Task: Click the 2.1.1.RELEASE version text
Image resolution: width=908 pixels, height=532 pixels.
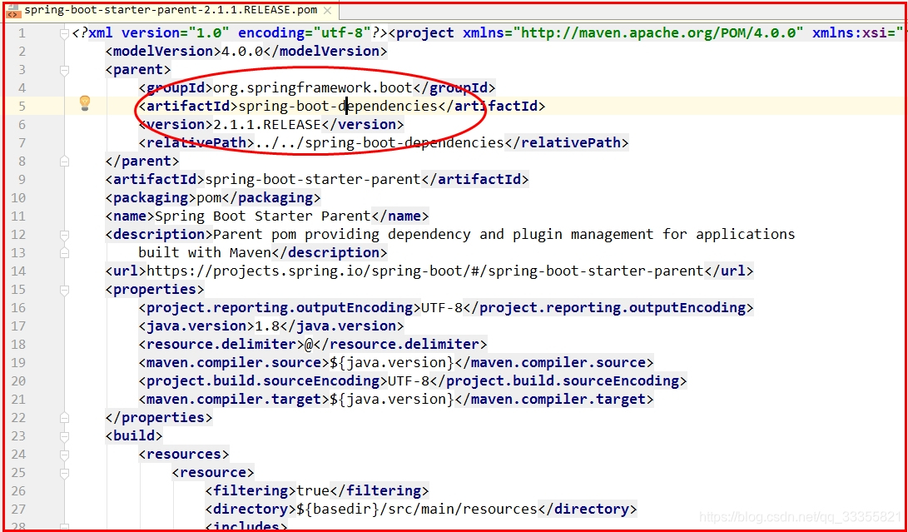Action: [267, 125]
